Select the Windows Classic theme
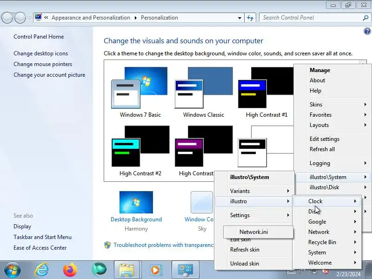Viewport: 372px width, 279px height. (x=204, y=93)
